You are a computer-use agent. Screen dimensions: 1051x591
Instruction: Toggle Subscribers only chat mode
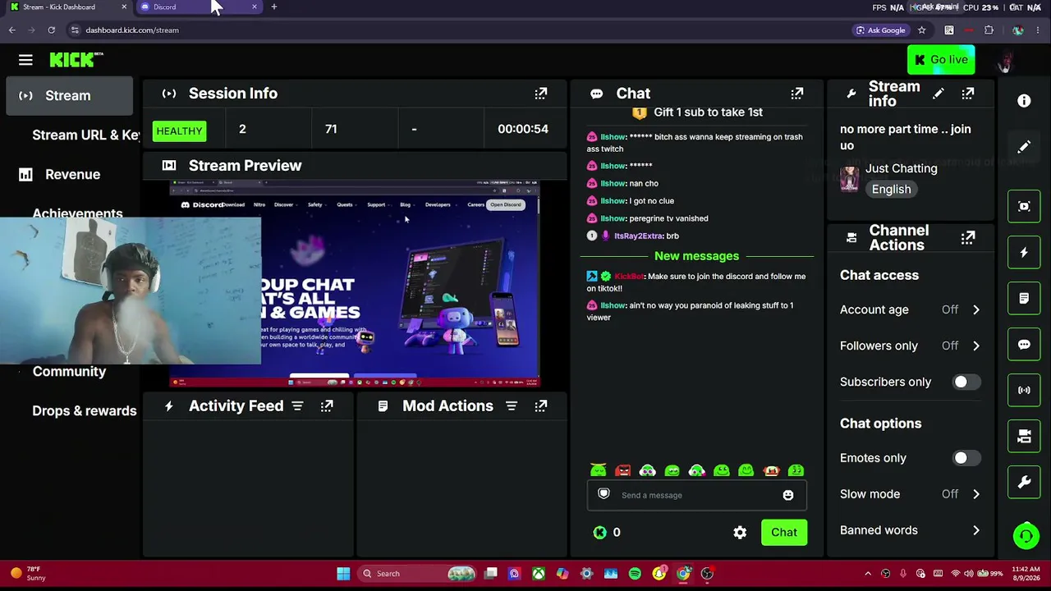click(x=966, y=382)
